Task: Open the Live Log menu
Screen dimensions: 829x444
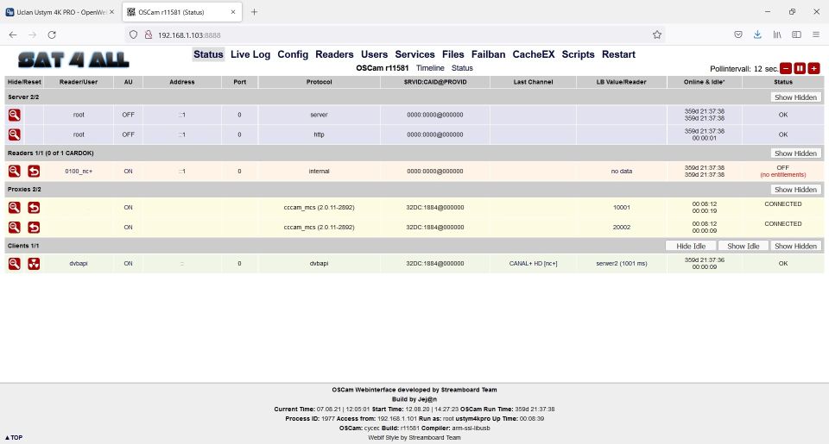Action: (x=250, y=54)
